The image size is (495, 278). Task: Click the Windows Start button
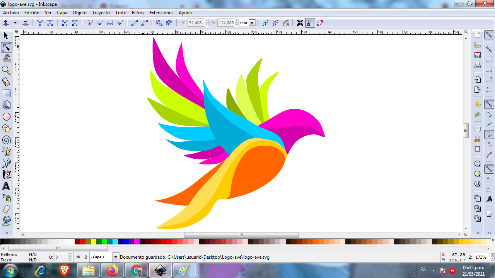click(10, 270)
